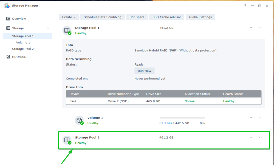Click the Storage Pool 2 heading title
Viewport: 274px width, 165px height.
click(87, 137)
